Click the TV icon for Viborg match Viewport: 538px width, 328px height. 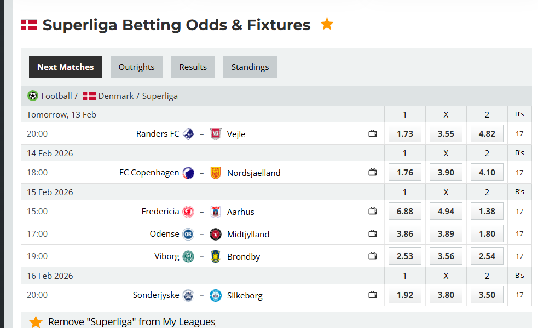tap(373, 256)
